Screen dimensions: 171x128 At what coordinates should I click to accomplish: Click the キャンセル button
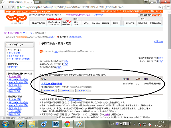(83, 90)
